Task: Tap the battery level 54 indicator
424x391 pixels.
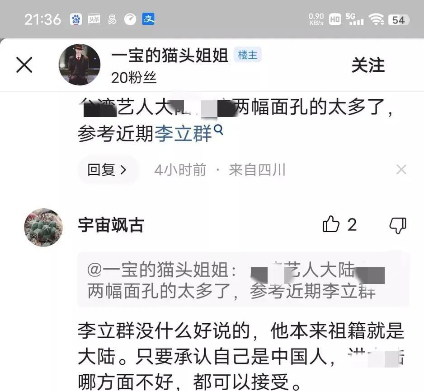Action: pyautogui.click(x=399, y=20)
